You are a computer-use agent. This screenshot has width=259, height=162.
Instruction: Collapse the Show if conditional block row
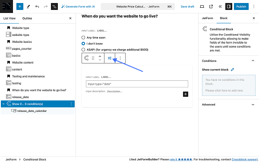coord(3,104)
